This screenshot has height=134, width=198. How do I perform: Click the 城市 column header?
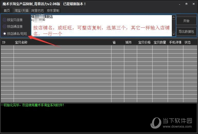pos(130,42)
